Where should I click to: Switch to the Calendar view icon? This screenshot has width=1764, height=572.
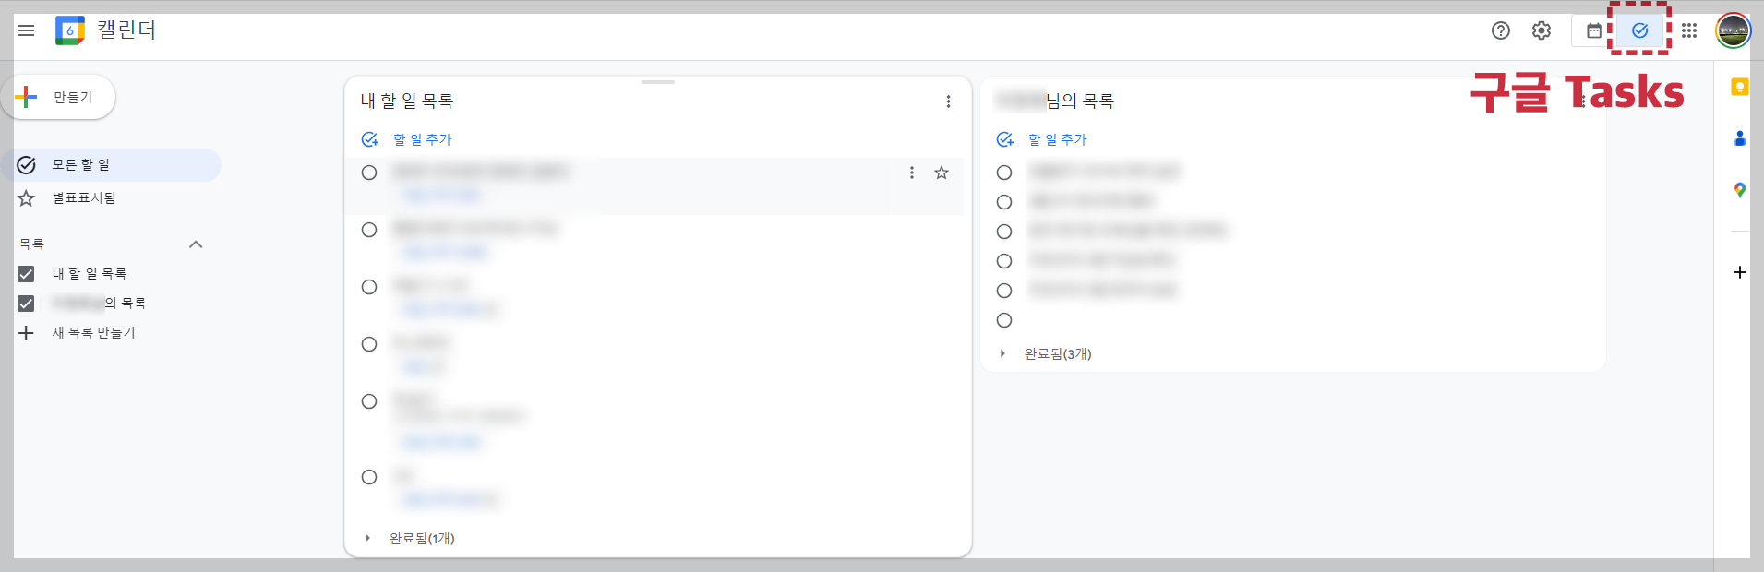coord(1594,30)
